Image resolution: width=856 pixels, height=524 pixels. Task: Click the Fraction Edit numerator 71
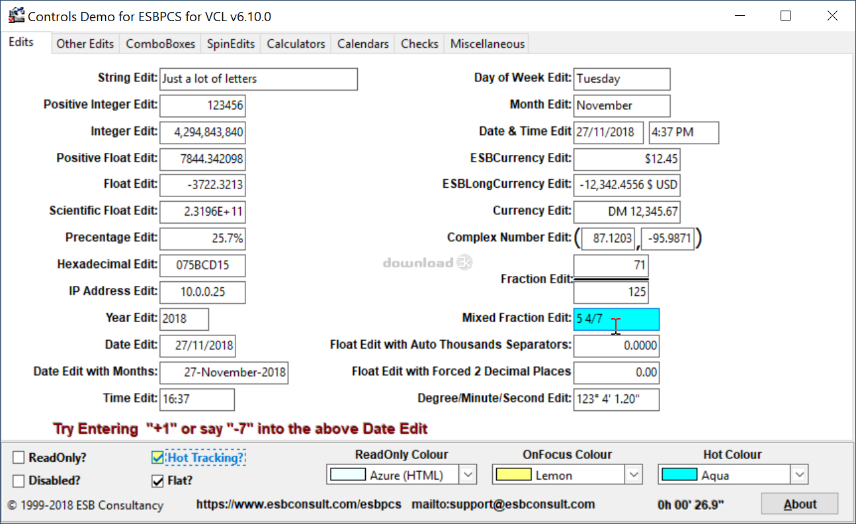click(x=611, y=266)
